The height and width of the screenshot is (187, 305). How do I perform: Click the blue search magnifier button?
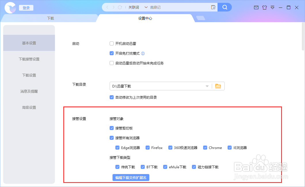pos(225,7)
